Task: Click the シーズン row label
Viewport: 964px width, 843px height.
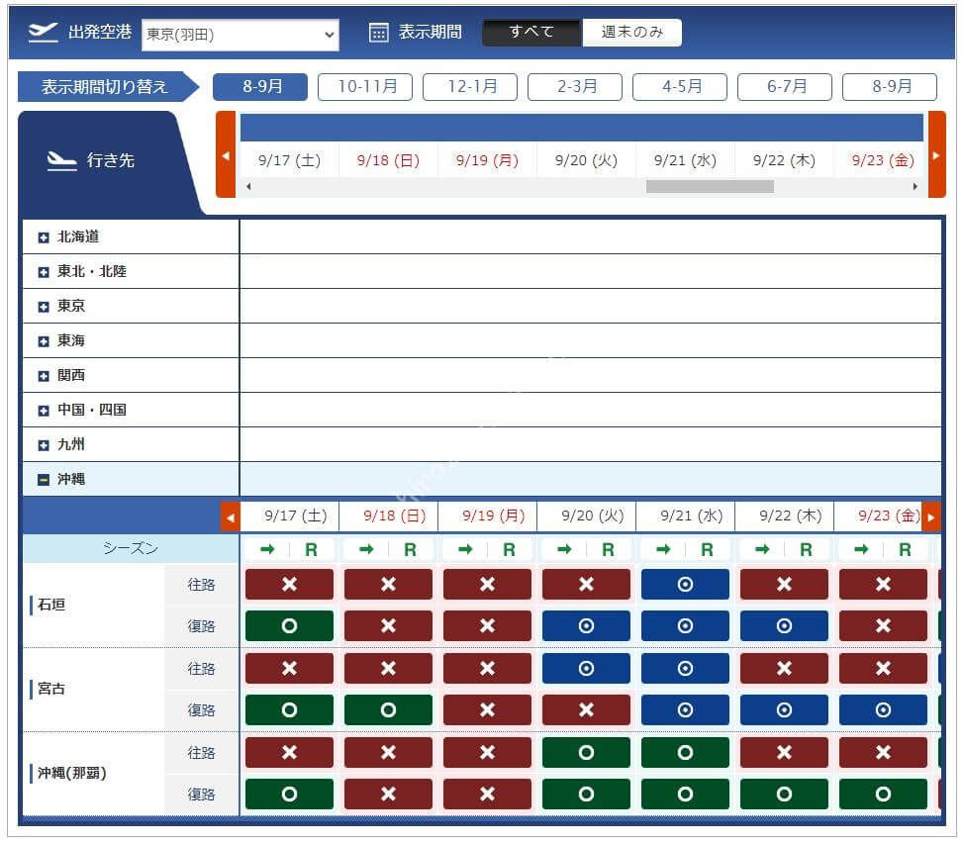Action: click(131, 548)
